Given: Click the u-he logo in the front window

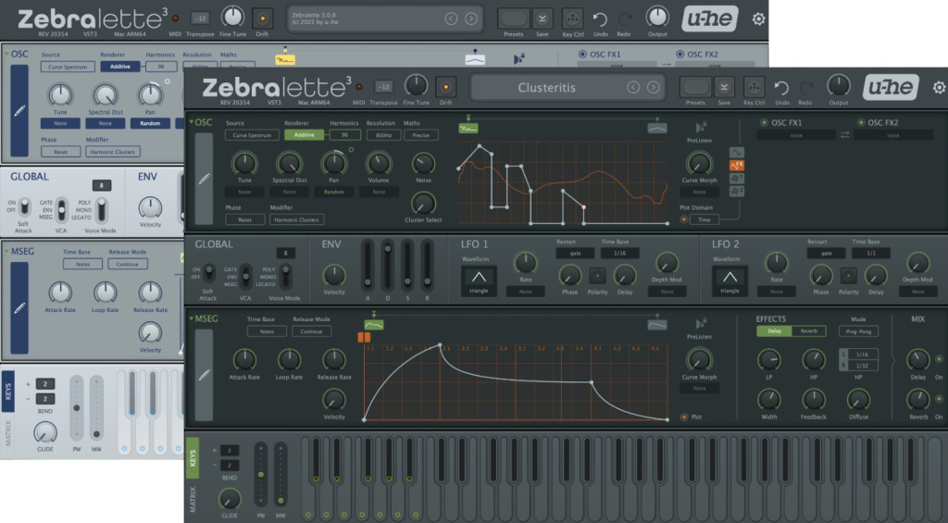Looking at the screenshot, I should 891,88.
